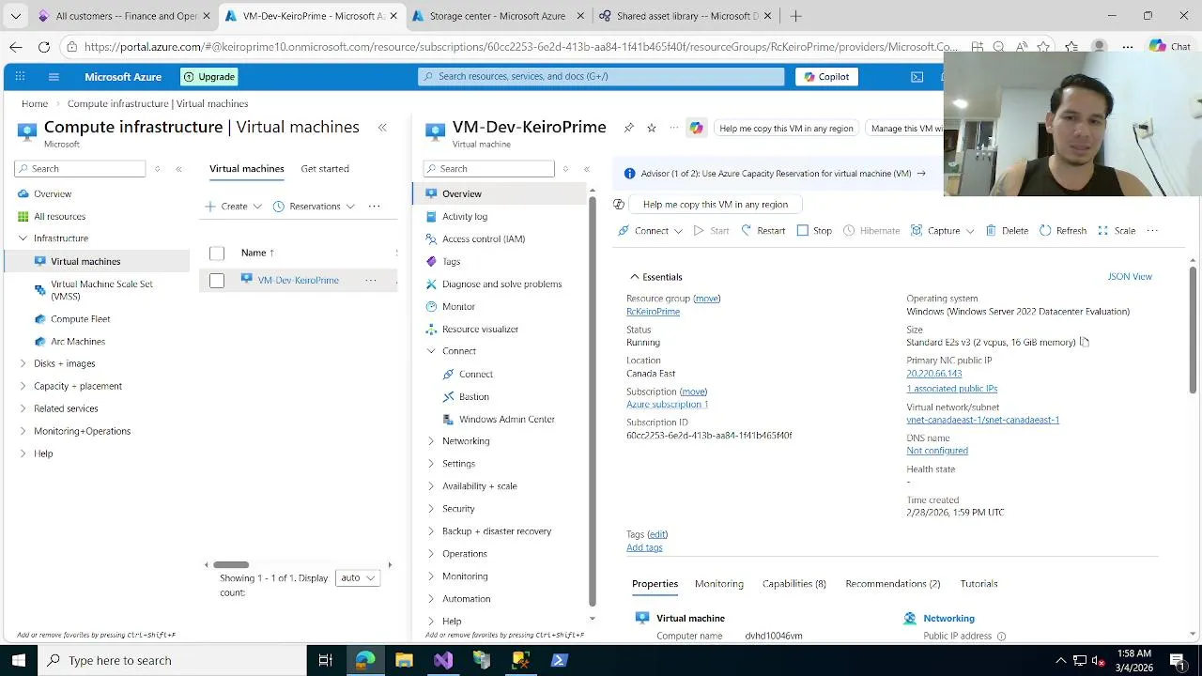Screen dimensions: 1202x676
Task: Switch to the Capabilities (8) tab
Action: [794, 584]
